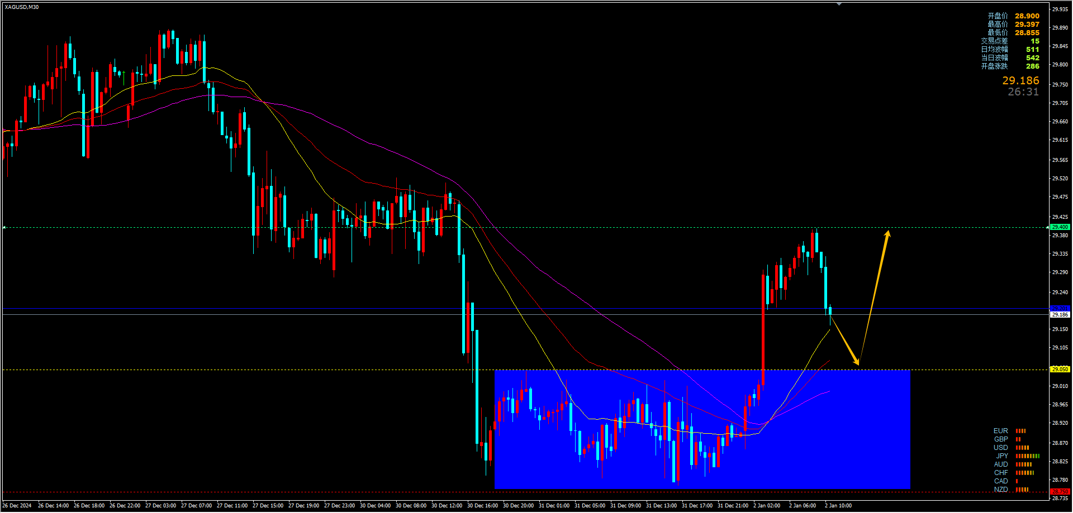Click the CHF currency strength label

tap(1001, 473)
